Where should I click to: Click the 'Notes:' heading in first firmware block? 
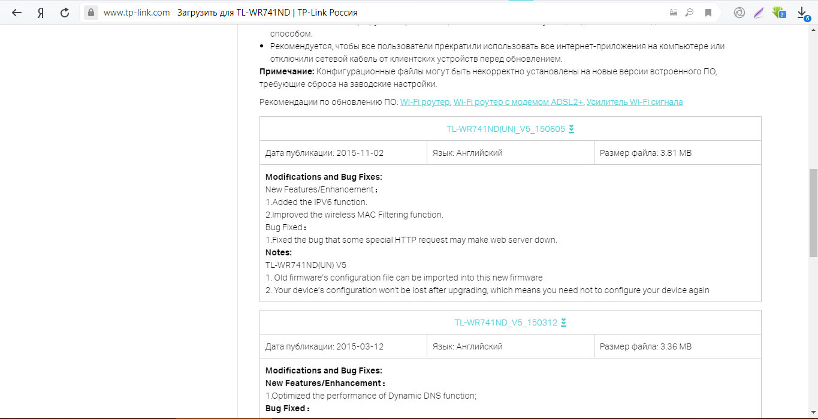279,252
